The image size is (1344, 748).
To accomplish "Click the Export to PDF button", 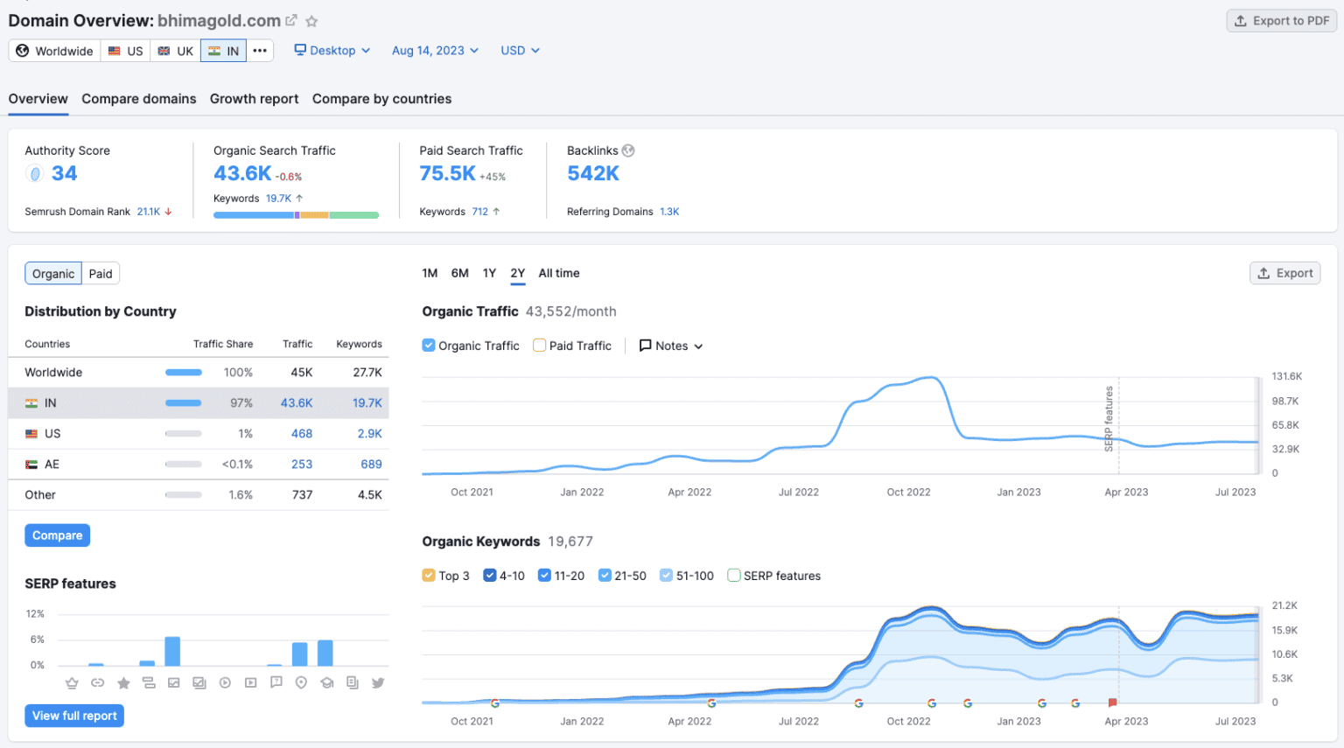I will [1282, 21].
